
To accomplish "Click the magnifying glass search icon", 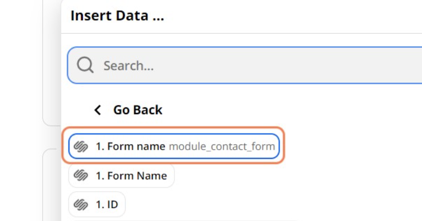I will coord(85,65).
